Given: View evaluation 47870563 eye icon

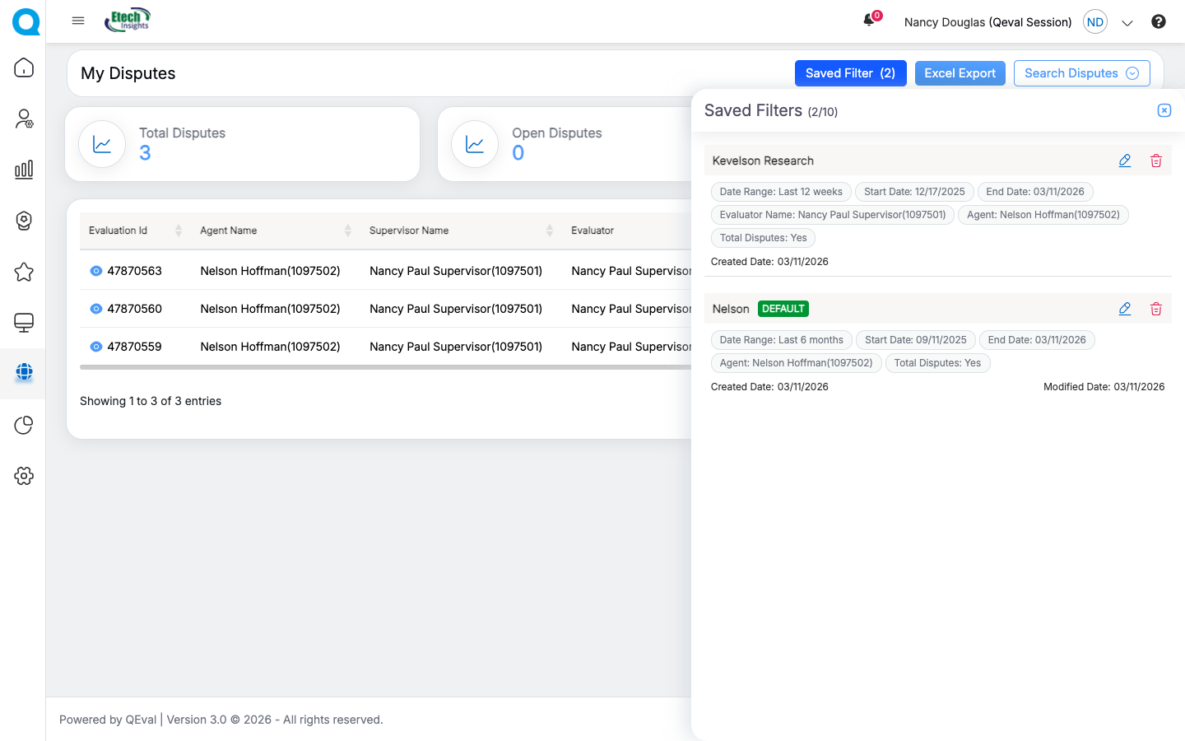Looking at the screenshot, I should pos(96,271).
